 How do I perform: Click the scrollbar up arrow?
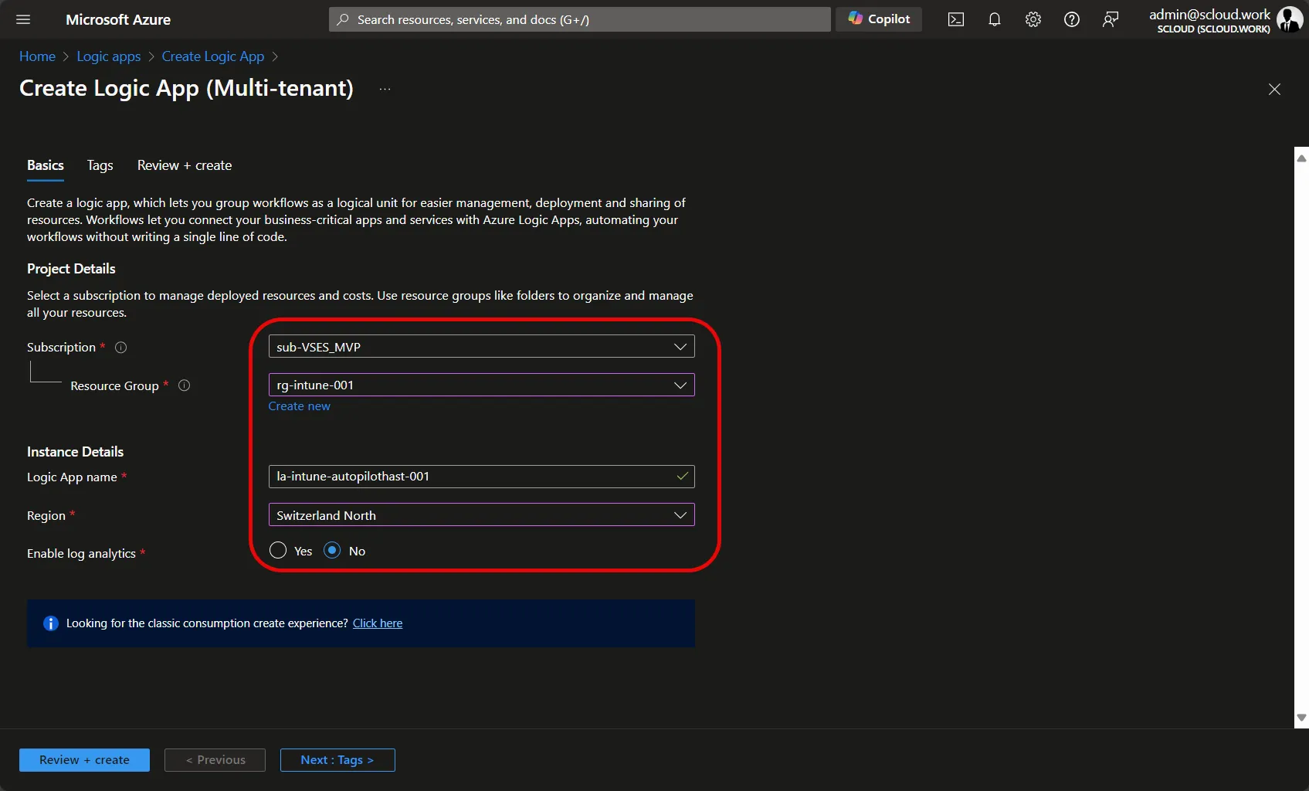click(x=1301, y=158)
